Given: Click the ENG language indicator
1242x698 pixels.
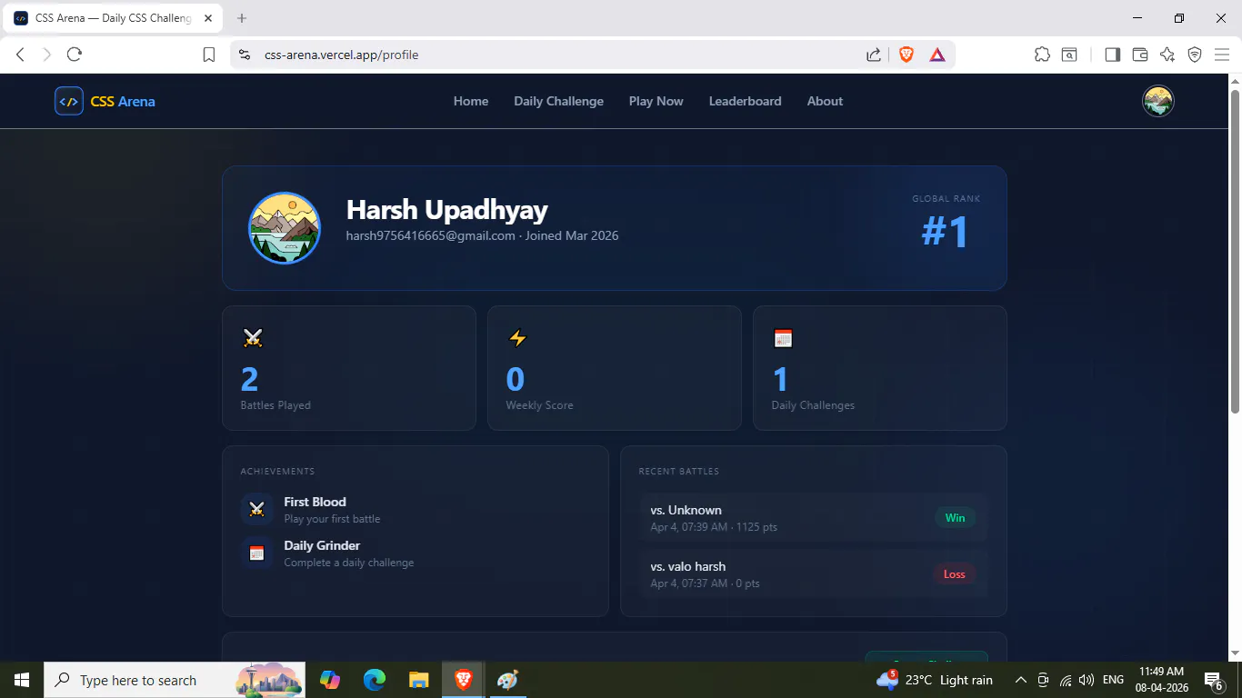Looking at the screenshot, I should coord(1113,680).
